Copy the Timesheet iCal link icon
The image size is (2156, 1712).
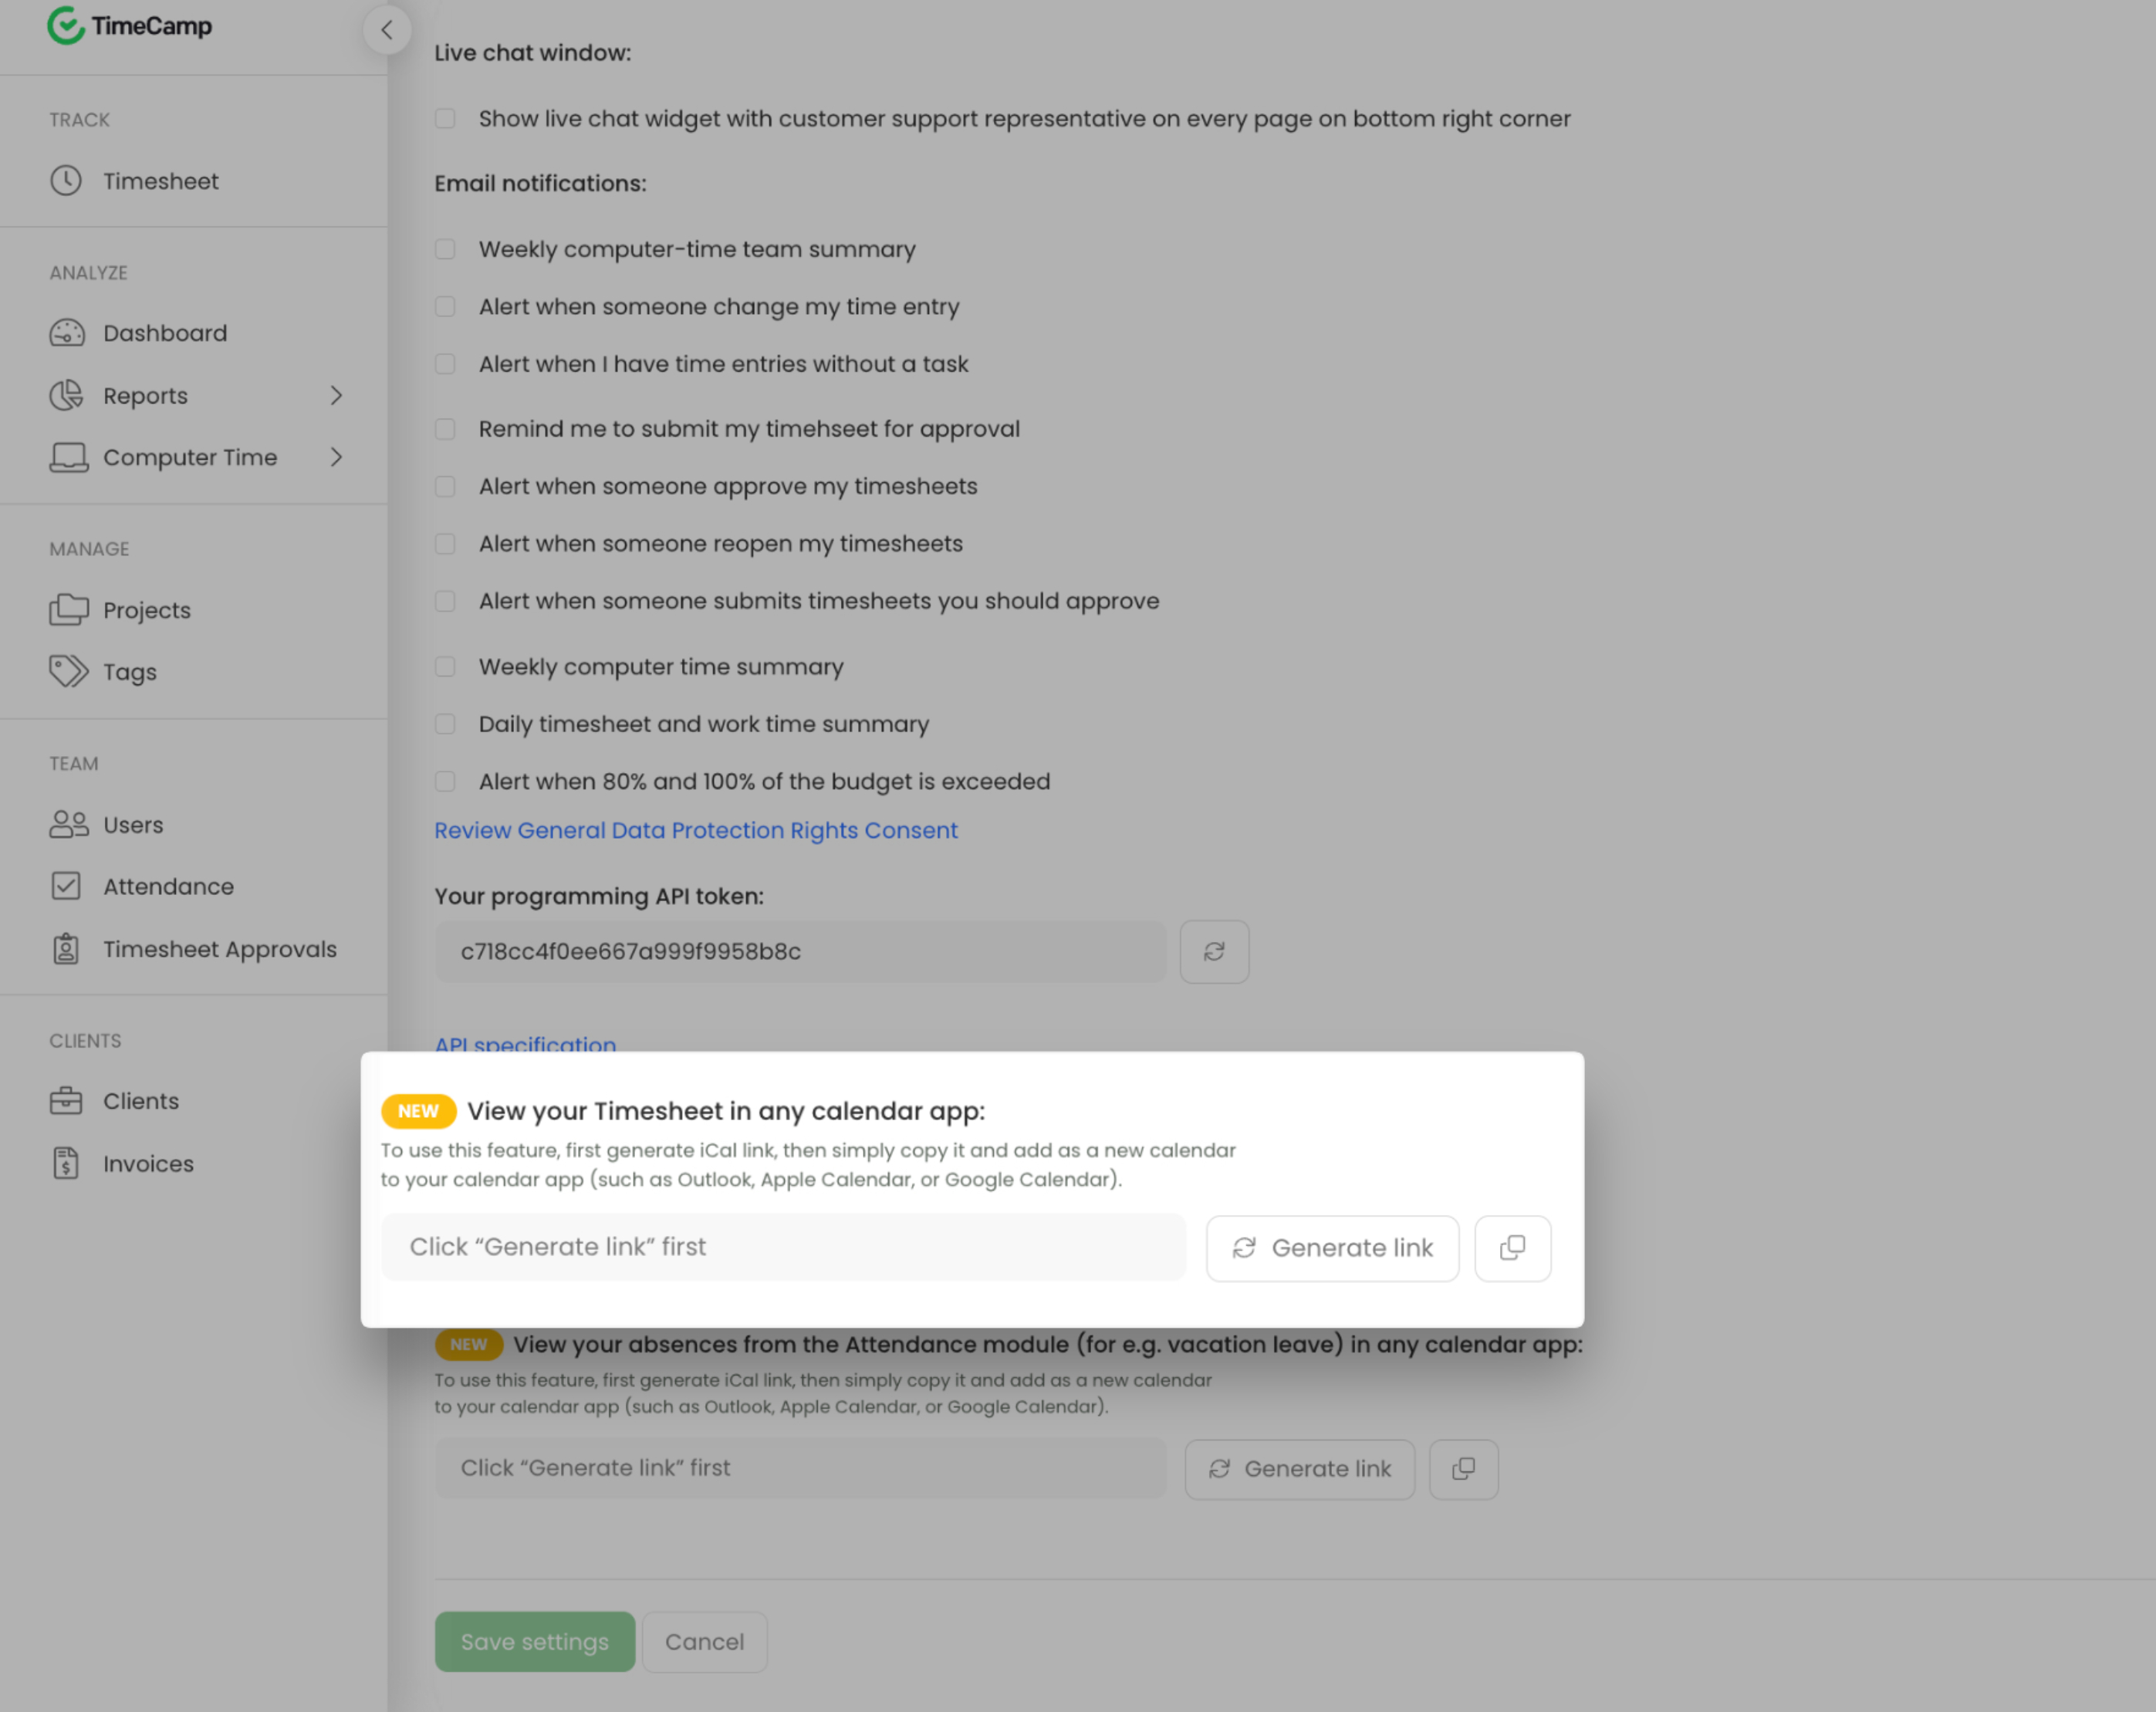(1512, 1247)
